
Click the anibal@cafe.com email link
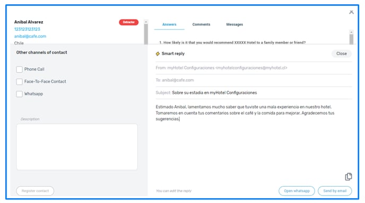tap(30, 36)
